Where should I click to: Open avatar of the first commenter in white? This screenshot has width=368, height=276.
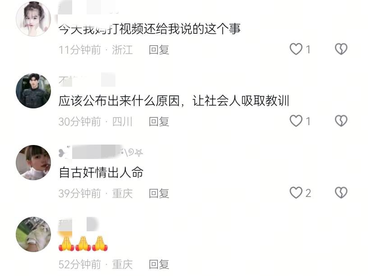tap(33, 19)
